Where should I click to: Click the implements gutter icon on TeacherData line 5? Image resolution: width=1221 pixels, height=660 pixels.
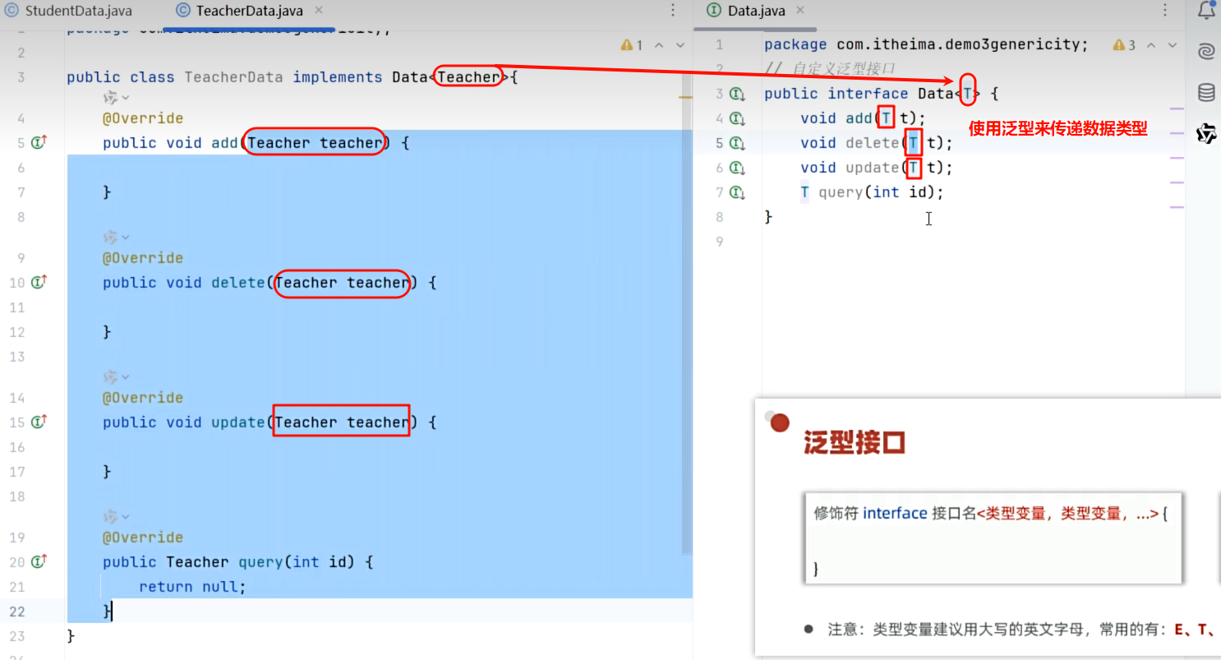(x=39, y=143)
